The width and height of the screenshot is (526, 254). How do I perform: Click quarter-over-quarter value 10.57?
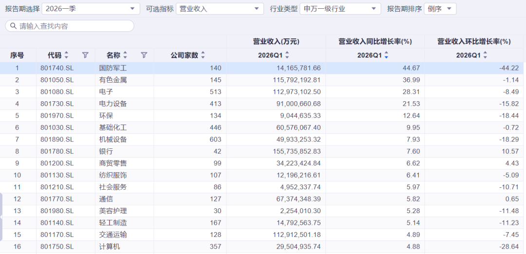510,151
